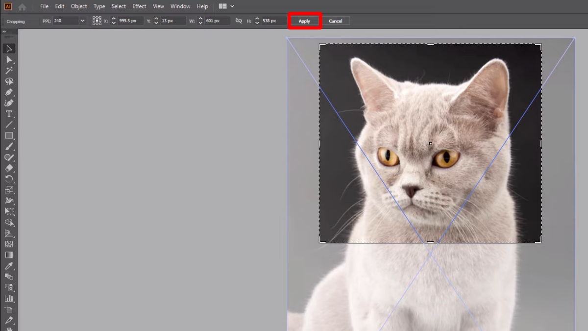
Task: Click the X position stepper arrows
Action: [114, 21]
